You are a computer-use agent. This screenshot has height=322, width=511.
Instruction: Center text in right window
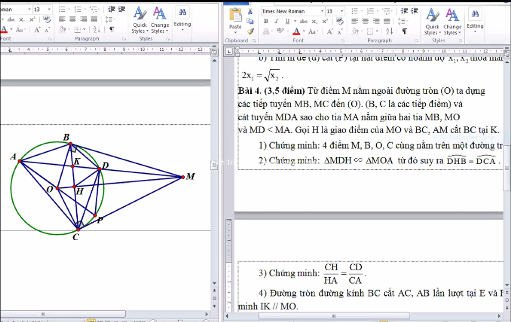click(x=365, y=21)
